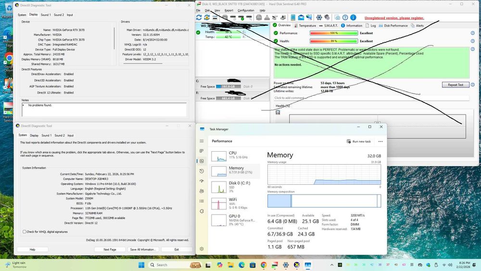The width and height of the screenshot is (481, 271).
Task: Open Task Manager hamburger navigation menu
Action: point(202,141)
